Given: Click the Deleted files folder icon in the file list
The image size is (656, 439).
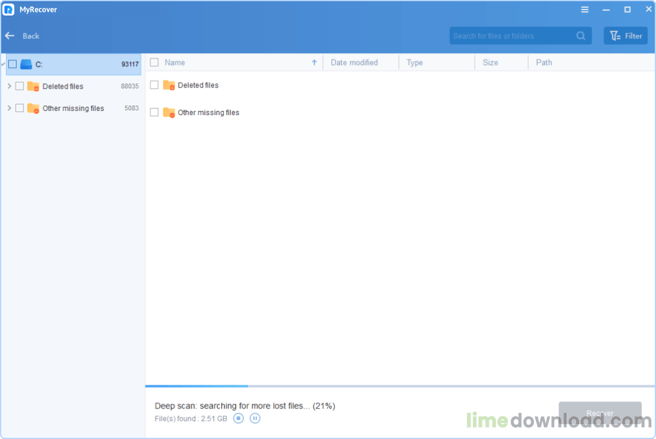Looking at the screenshot, I should coord(169,85).
